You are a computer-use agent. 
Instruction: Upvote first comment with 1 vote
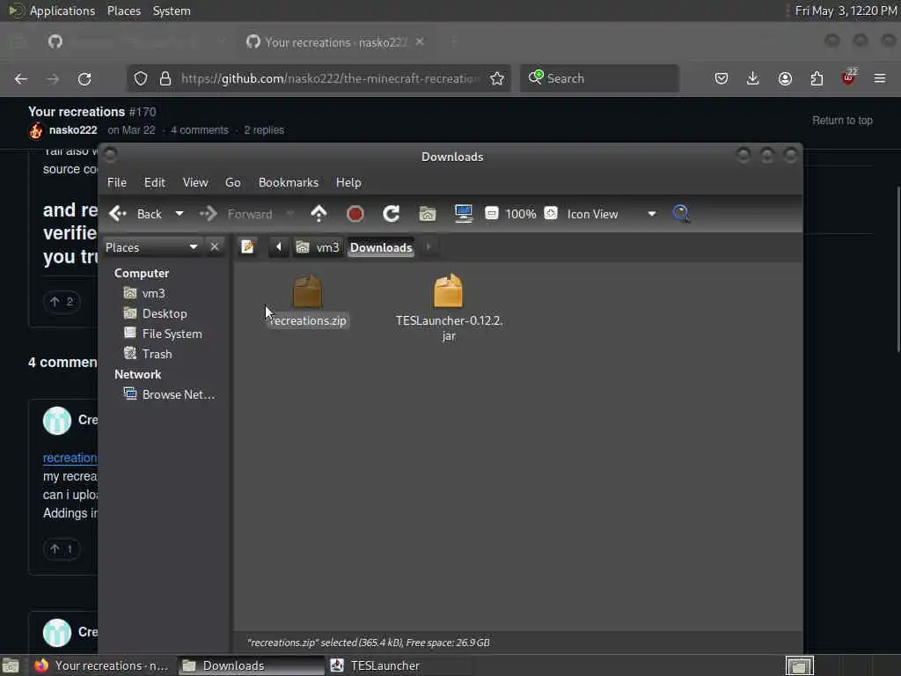click(x=62, y=549)
